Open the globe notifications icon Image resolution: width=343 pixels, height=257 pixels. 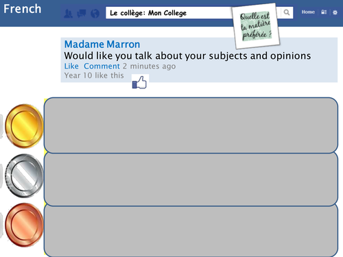point(95,14)
